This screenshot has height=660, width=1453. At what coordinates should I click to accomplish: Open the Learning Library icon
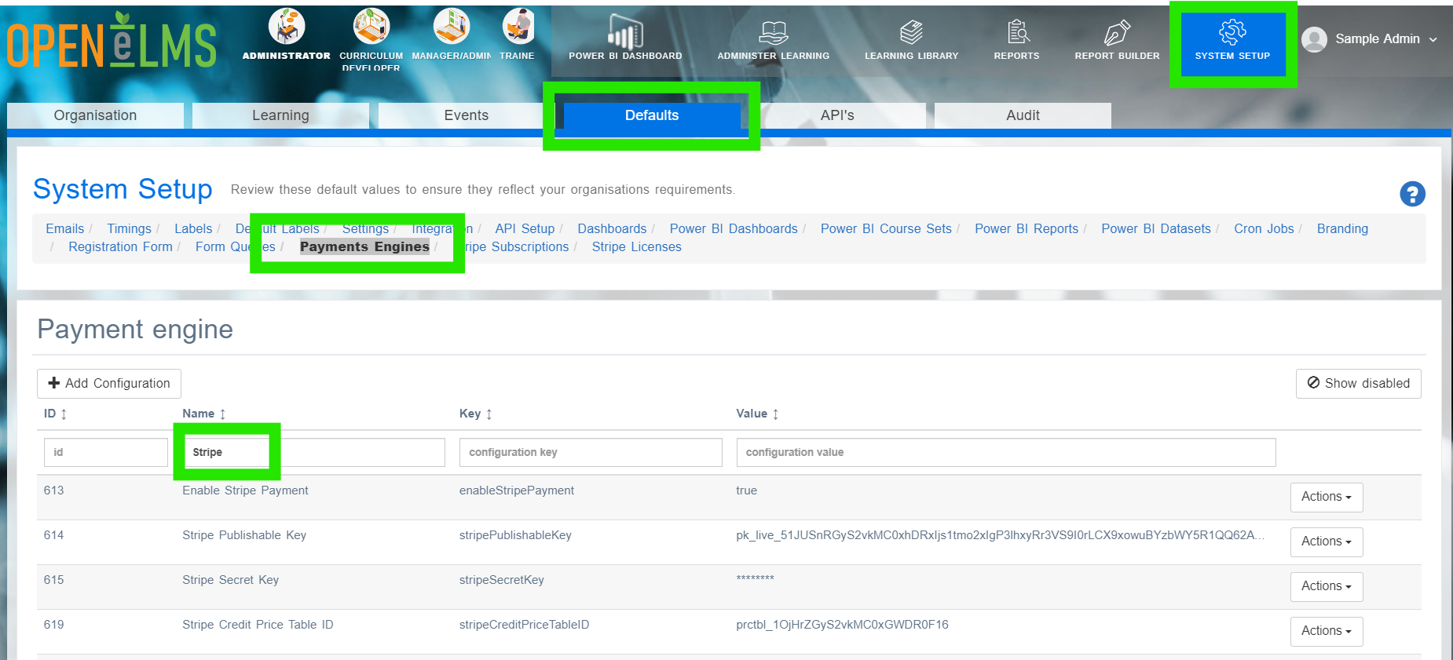click(x=911, y=32)
